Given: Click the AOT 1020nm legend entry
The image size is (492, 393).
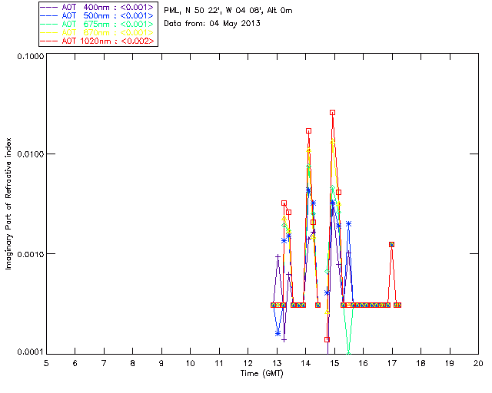Looking at the screenshot, I should tap(97, 41).
